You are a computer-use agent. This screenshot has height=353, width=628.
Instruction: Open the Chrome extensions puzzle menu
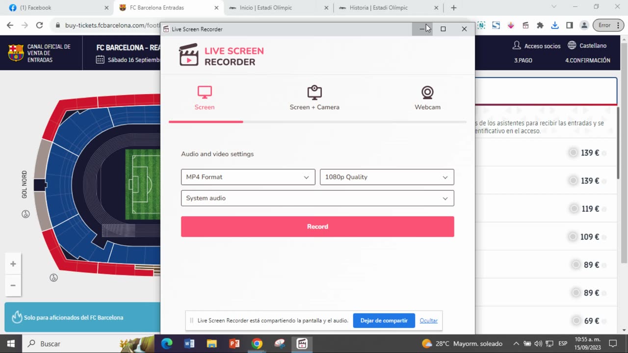[x=540, y=25]
